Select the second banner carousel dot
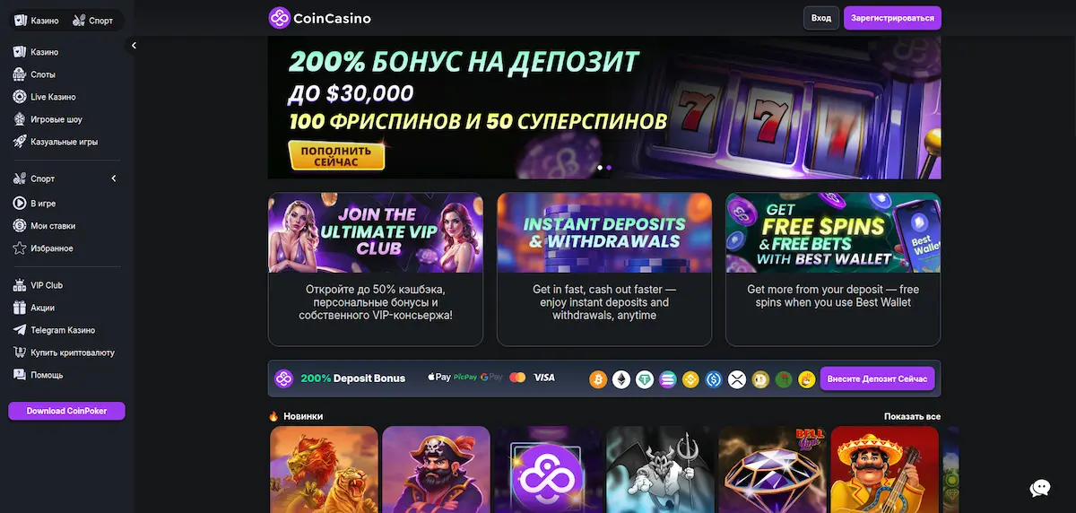This screenshot has height=513, width=1076. (x=609, y=168)
